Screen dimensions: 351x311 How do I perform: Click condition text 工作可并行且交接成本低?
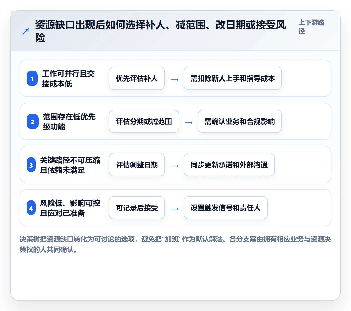pyautogui.click(x=68, y=79)
